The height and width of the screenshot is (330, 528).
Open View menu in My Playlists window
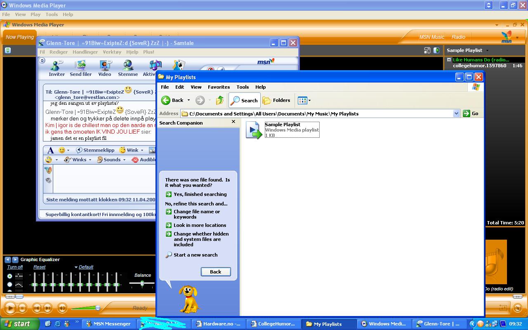(x=196, y=87)
